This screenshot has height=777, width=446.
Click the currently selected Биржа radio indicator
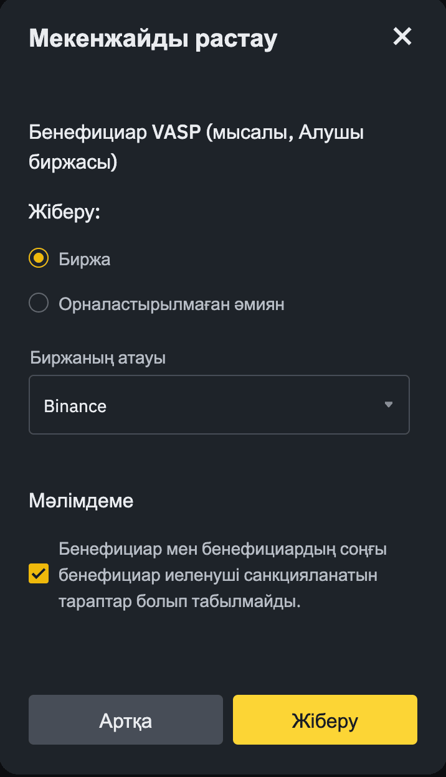(x=39, y=258)
